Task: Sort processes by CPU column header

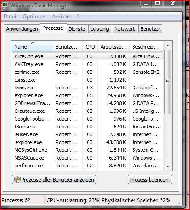Action: (x=90, y=47)
